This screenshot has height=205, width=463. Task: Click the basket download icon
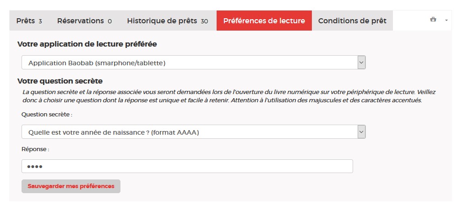coord(433,20)
